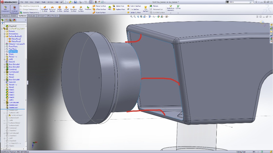Switch to the DimXpert tab

41,16
